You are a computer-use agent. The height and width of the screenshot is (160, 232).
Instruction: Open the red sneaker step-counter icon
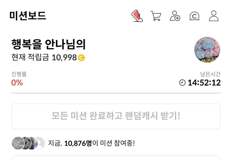point(137,16)
